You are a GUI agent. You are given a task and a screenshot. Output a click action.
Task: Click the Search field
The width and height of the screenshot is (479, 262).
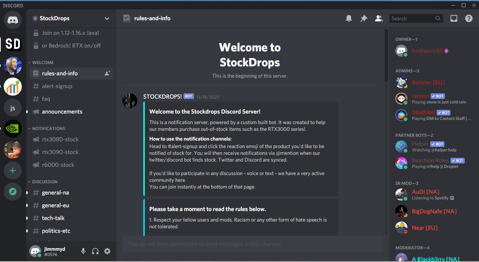pyautogui.click(x=416, y=18)
